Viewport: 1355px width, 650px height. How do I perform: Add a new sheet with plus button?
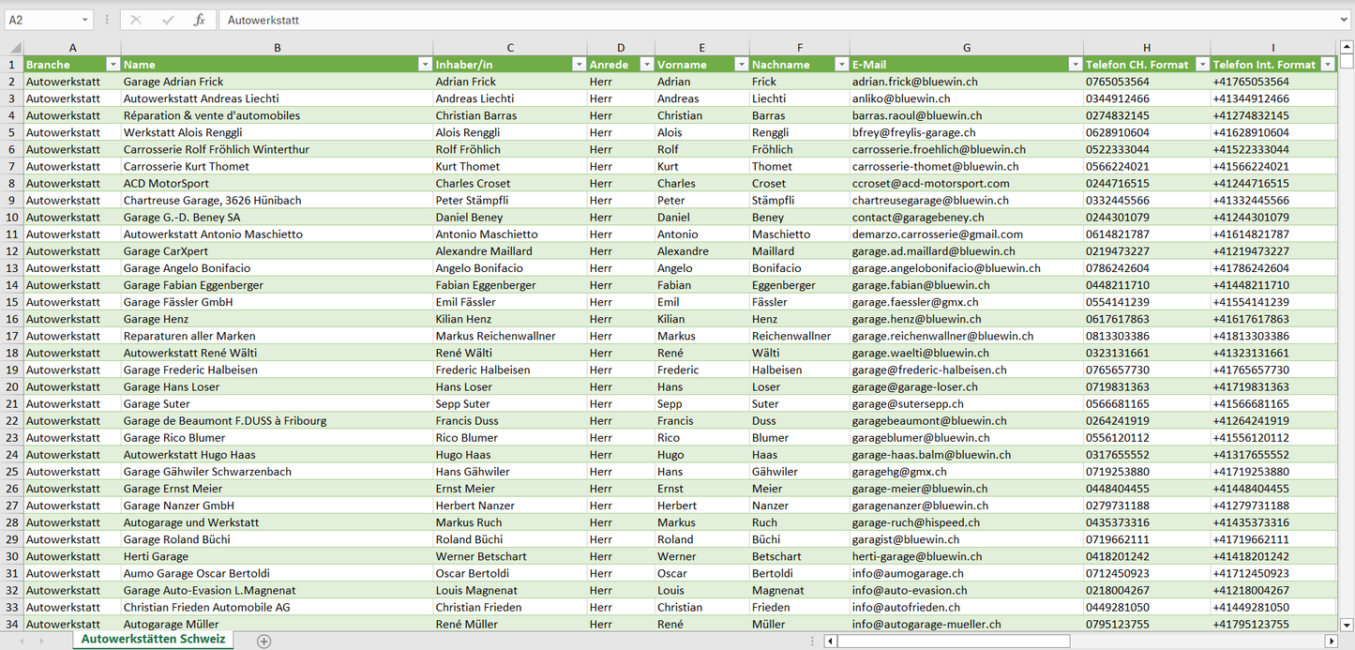[x=264, y=641]
